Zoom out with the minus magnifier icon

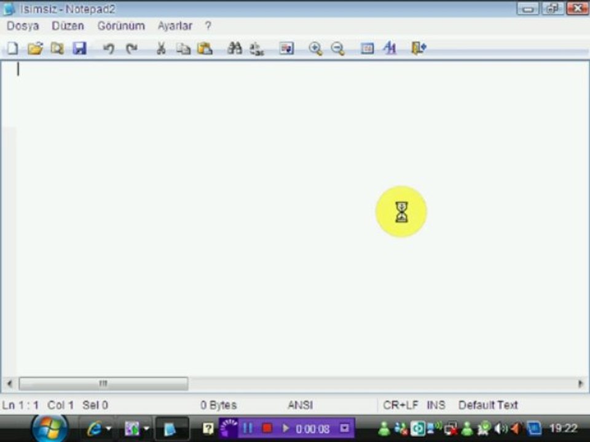[338, 48]
